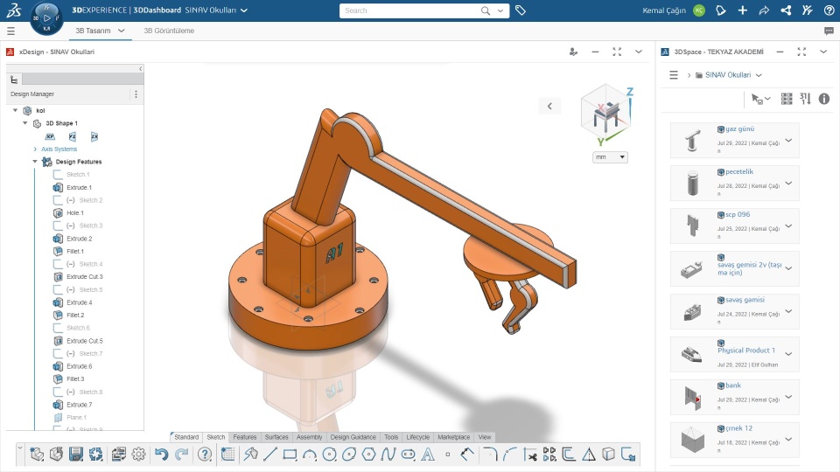The width and height of the screenshot is (840, 472).
Task: Switch 3DSpace to tile view icon
Action: pos(787,99)
